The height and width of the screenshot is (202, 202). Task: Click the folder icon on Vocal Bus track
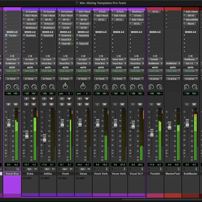pyautogui.click(x=18, y=169)
